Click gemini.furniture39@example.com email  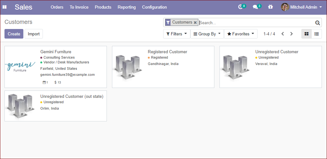[x=68, y=75]
